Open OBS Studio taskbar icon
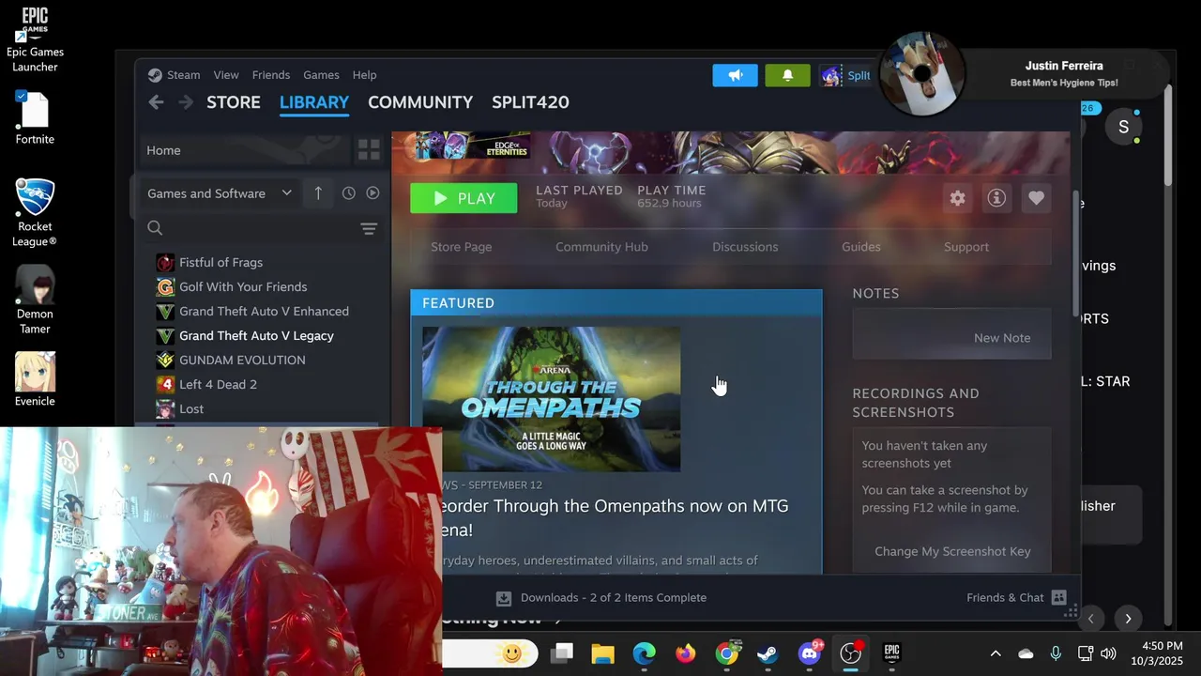The width and height of the screenshot is (1201, 676). (851, 653)
